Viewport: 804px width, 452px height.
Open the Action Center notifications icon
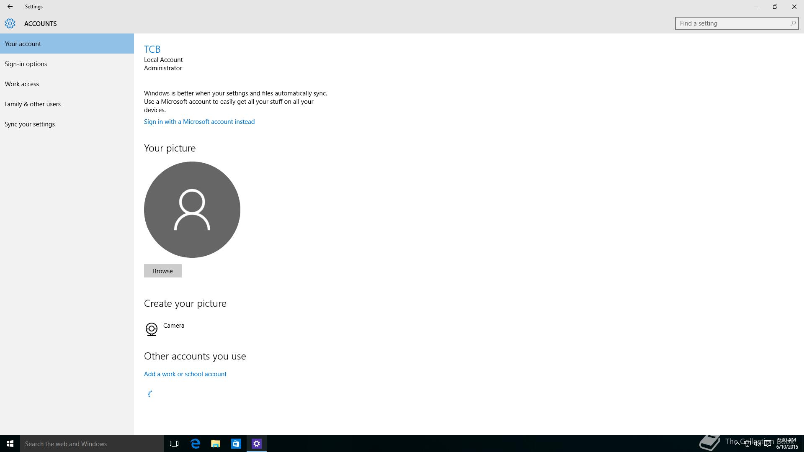point(768,444)
